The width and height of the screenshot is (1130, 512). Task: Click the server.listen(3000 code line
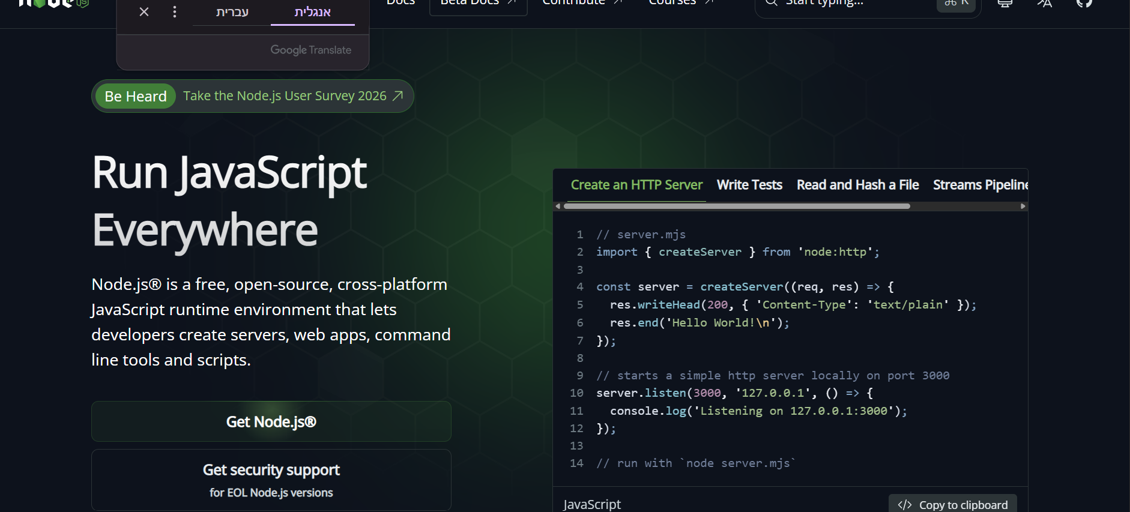pos(735,393)
